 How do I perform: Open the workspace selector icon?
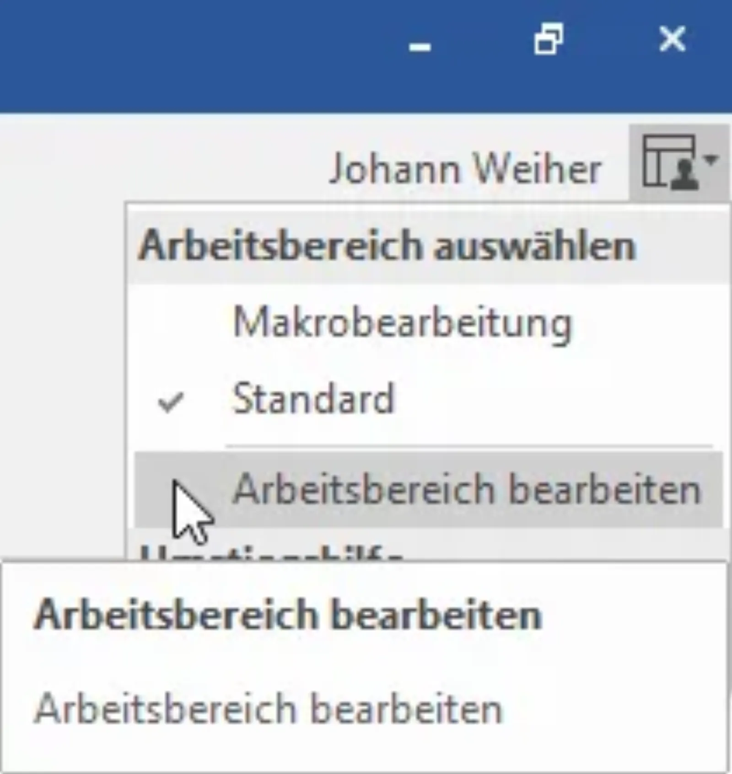click(679, 163)
